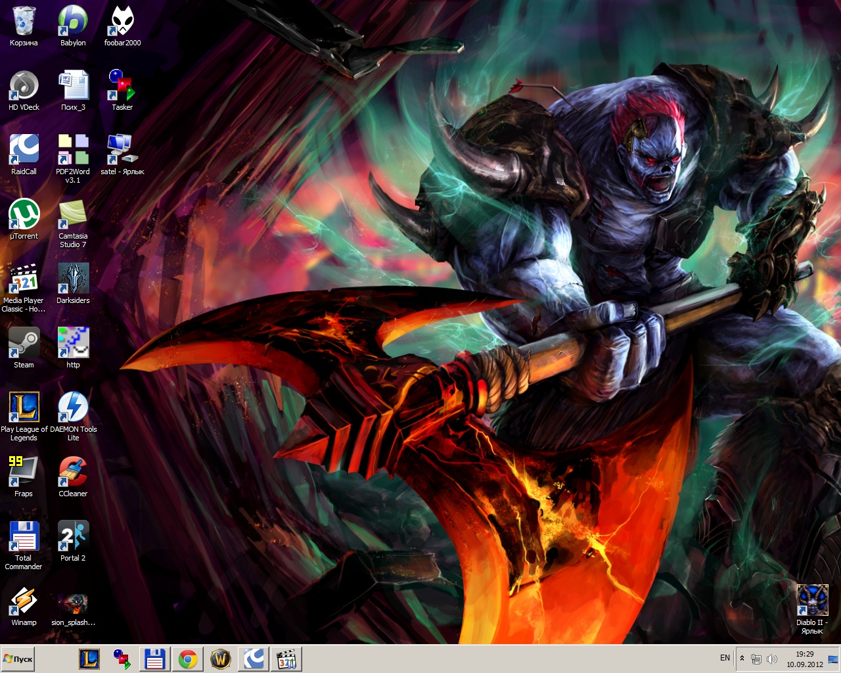This screenshot has height=673, width=841.
Task: Open the Корзина recycle bin icon
Action: [x=24, y=26]
